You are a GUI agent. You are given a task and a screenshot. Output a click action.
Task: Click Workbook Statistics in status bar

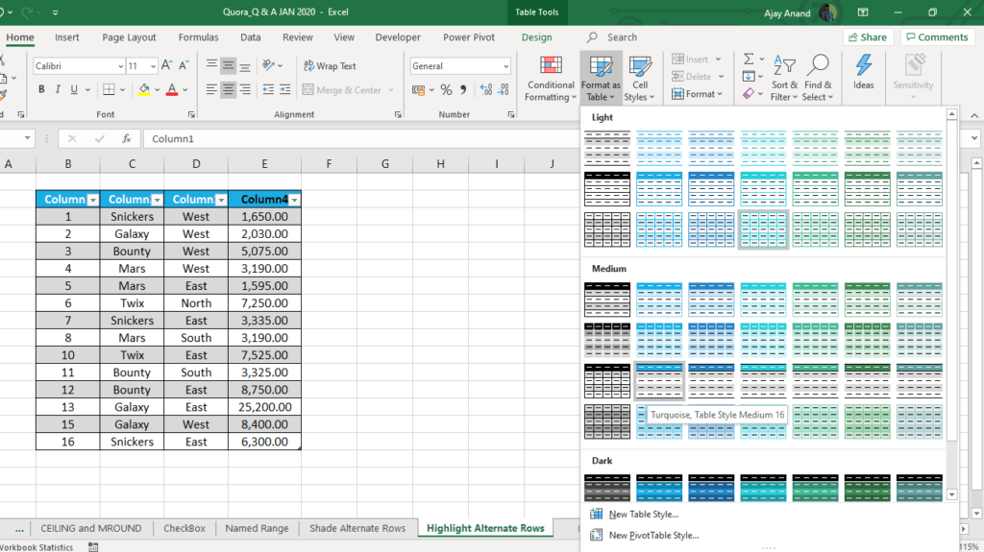37,547
